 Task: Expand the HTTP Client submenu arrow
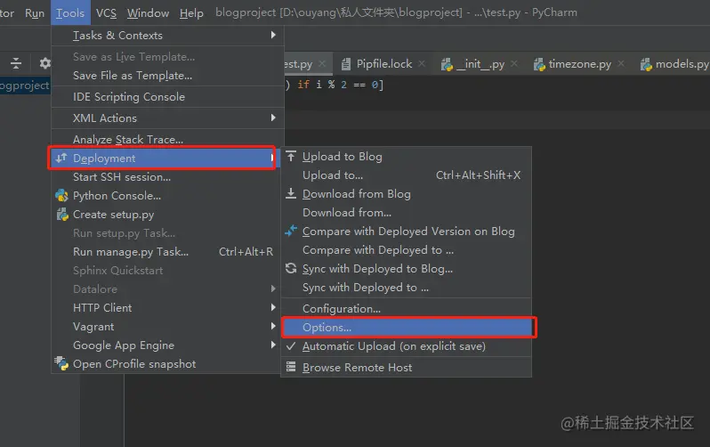click(273, 307)
